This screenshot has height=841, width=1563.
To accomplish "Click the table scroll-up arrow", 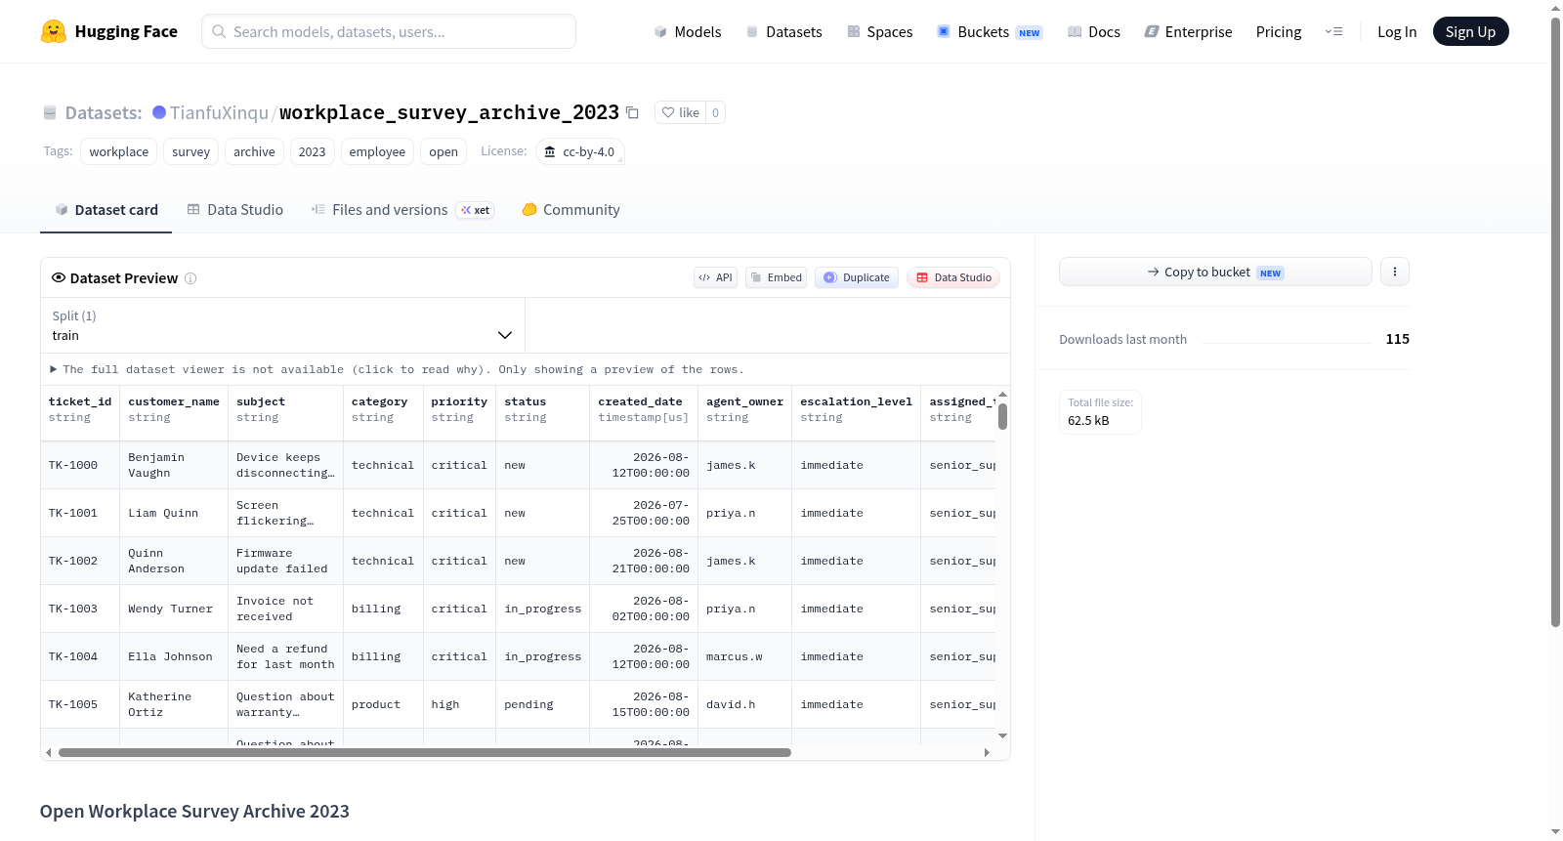I will coord(1002,395).
